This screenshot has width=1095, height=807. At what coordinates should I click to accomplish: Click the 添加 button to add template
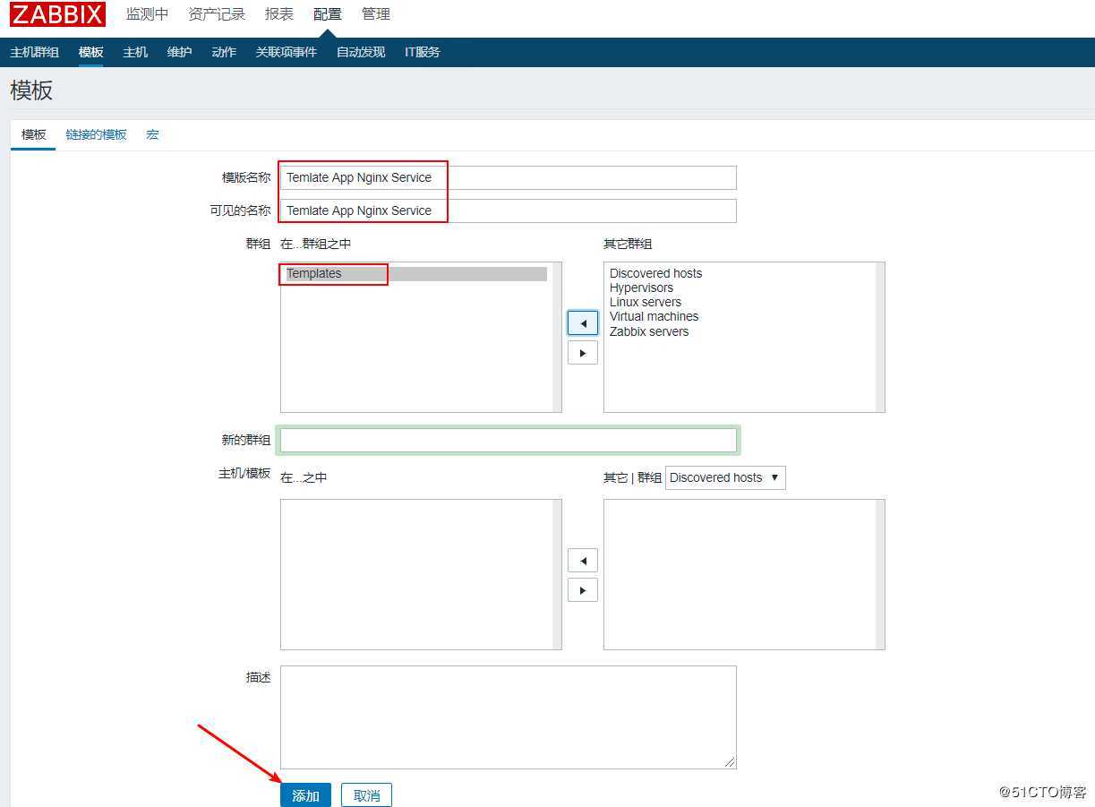pos(305,794)
